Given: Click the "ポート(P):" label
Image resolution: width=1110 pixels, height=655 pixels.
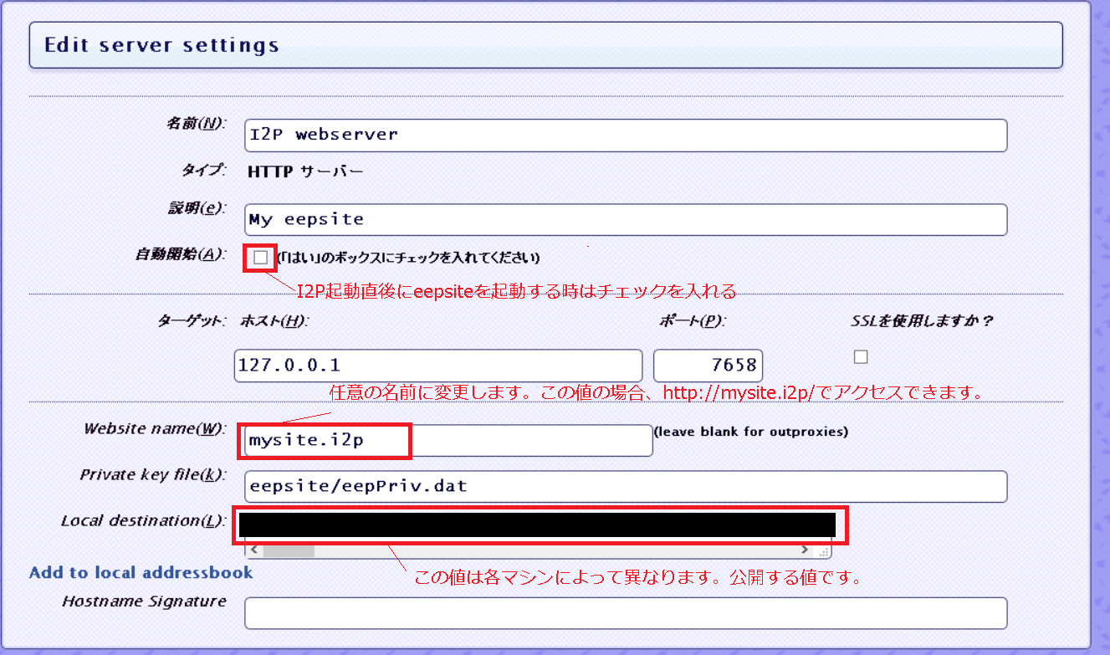Looking at the screenshot, I should click(693, 321).
